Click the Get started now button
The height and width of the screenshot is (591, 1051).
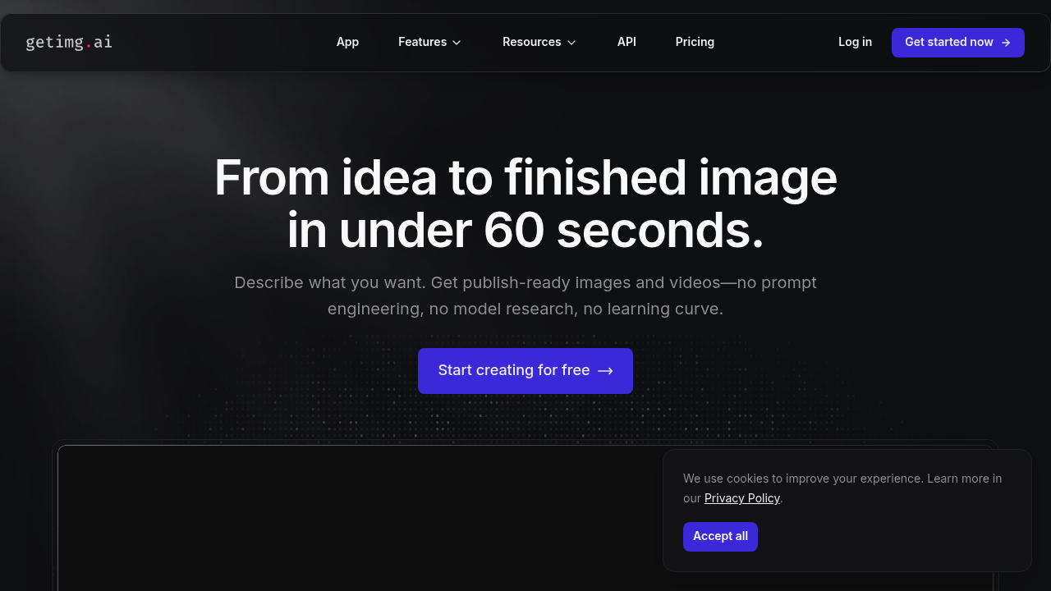957,42
